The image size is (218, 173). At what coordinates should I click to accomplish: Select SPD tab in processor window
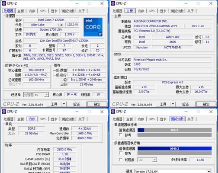click(x=43, y=11)
